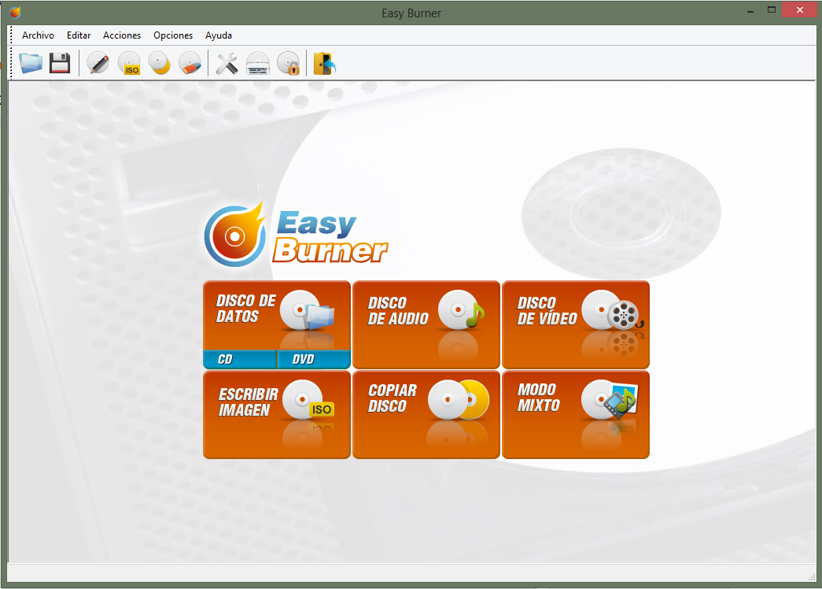Click the Easy Burner flame icon in the title bar

pos(15,12)
